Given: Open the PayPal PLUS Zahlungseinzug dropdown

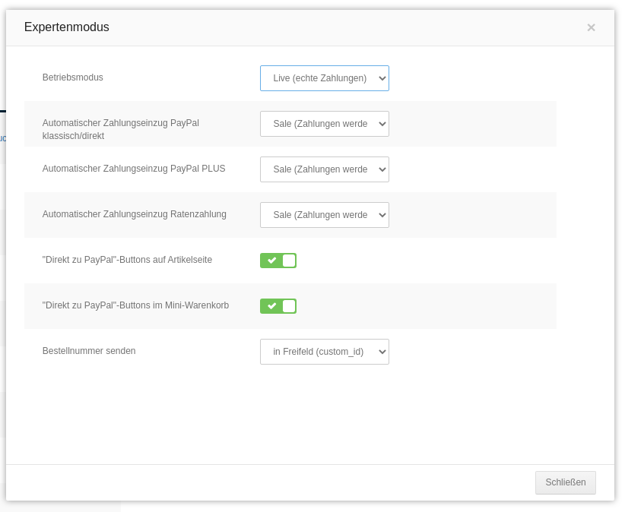Looking at the screenshot, I should (324, 169).
